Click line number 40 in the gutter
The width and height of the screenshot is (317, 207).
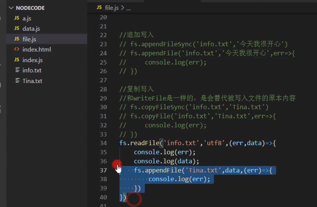(103, 197)
